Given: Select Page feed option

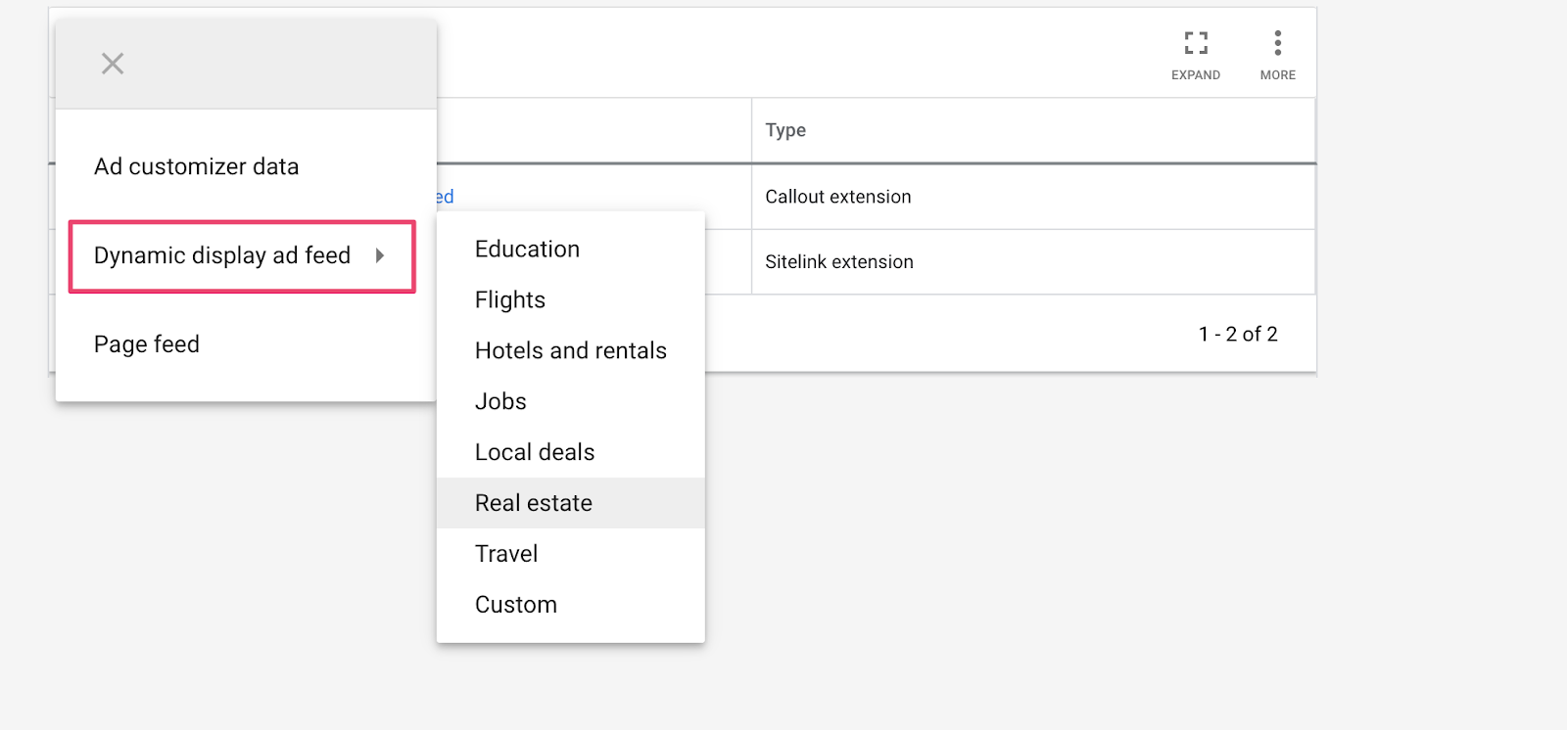Looking at the screenshot, I should click(x=147, y=344).
